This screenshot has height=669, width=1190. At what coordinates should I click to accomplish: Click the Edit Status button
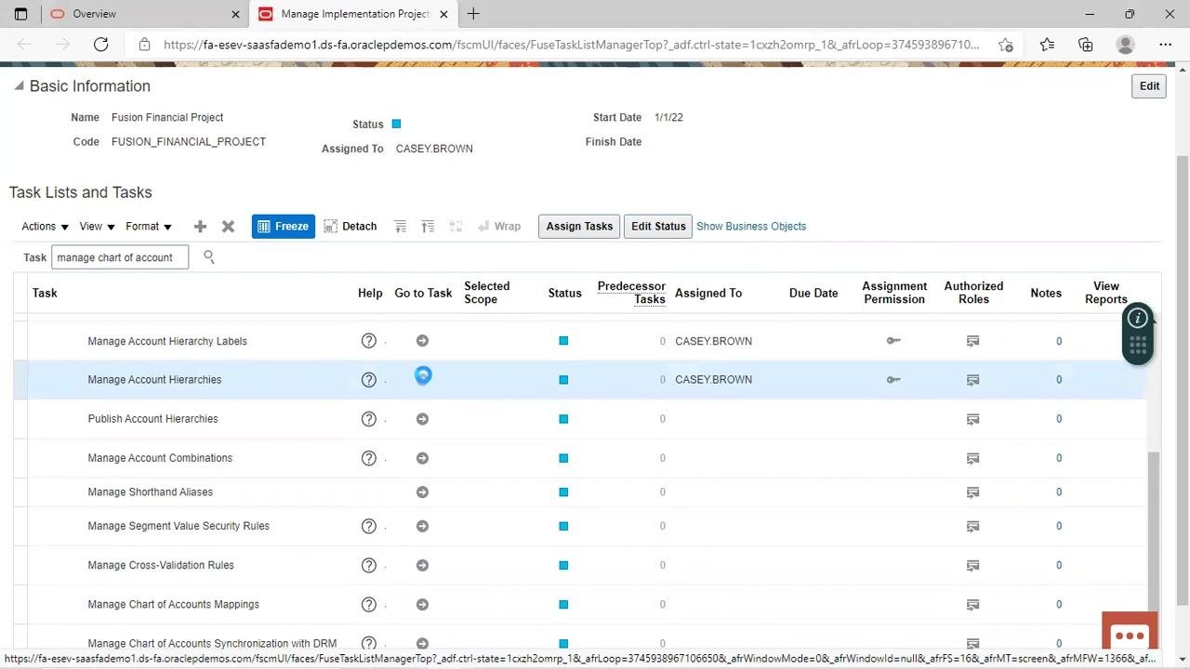[x=658, y=227]
